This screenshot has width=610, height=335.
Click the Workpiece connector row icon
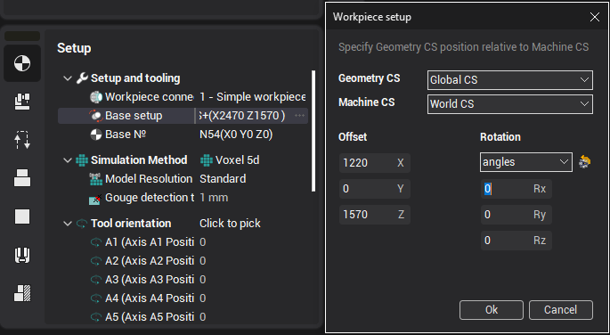pos(95,97)
